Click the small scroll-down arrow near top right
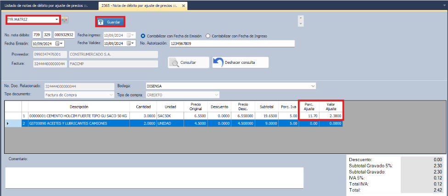Image resolution: width=448 pixels, height=196 pixels. (301, 23)
